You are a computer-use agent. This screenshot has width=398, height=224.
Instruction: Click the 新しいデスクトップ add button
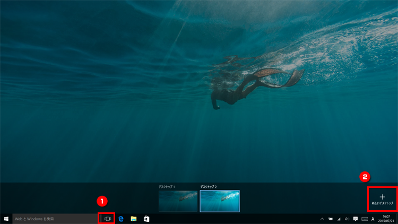click(382, 199)
